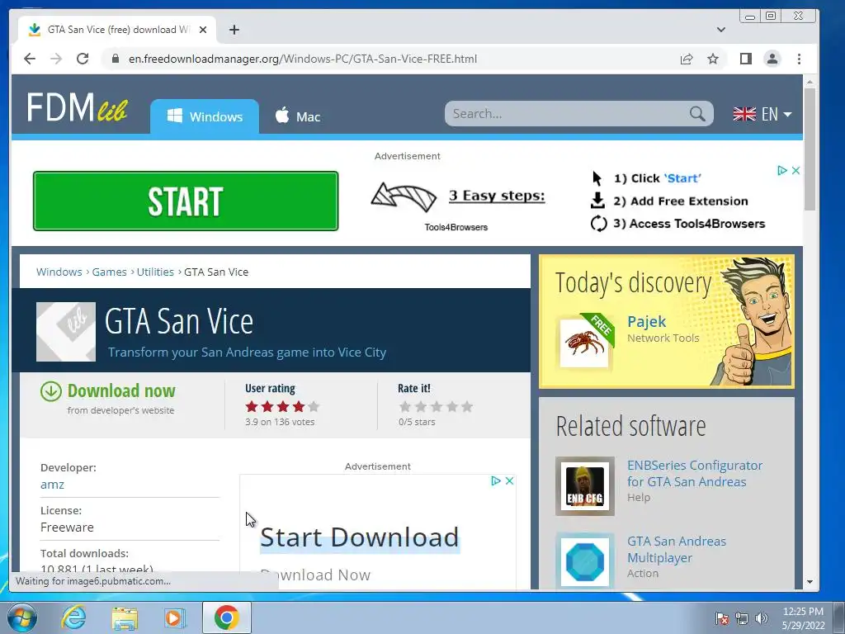Viewport: 845px width, 634px height.
Task: Click the Download now link
Action: pyautogui.click(x=121, y=390)
